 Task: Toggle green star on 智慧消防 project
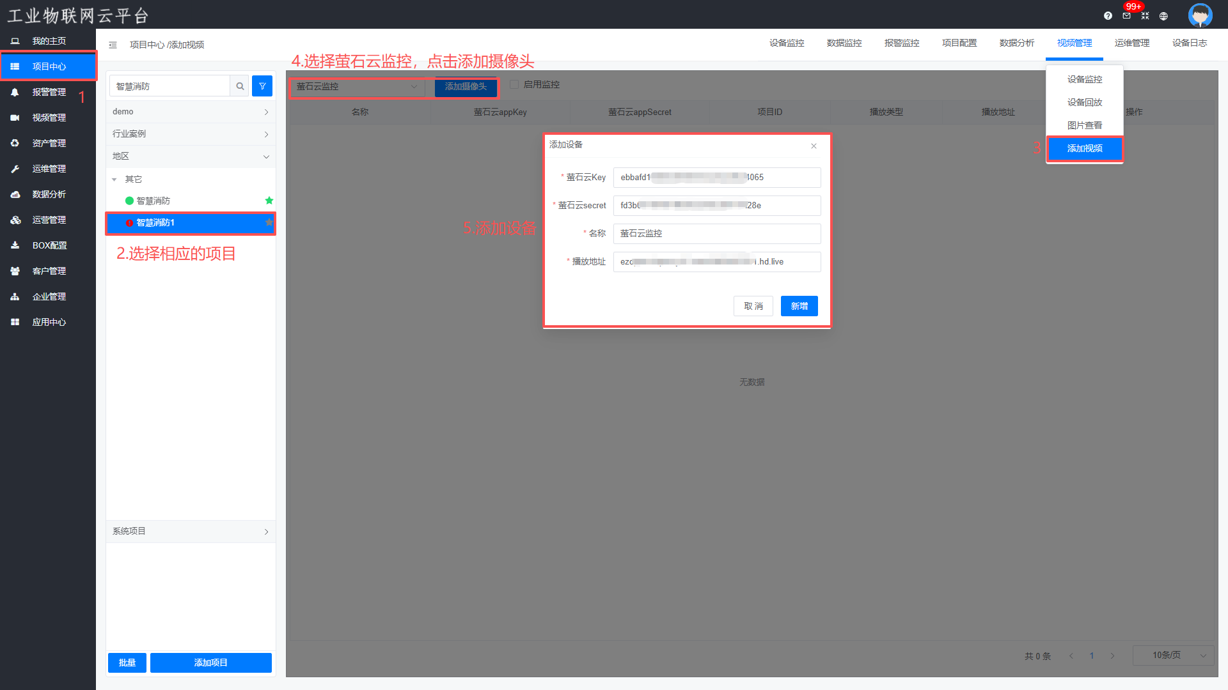coord(269,201)
